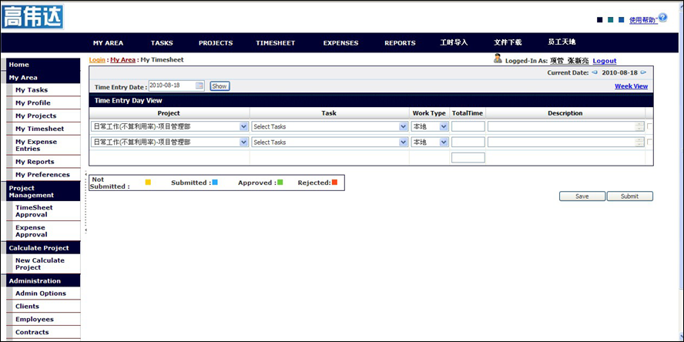Open the second row Select Tasks dropdown
684x342 pixels.
(x=403, y=142)
